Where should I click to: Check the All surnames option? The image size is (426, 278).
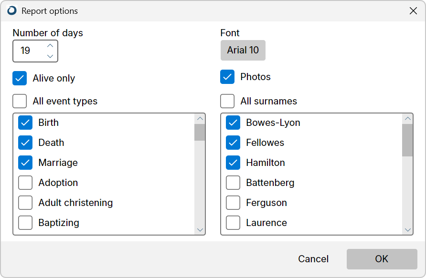(227, 101)
